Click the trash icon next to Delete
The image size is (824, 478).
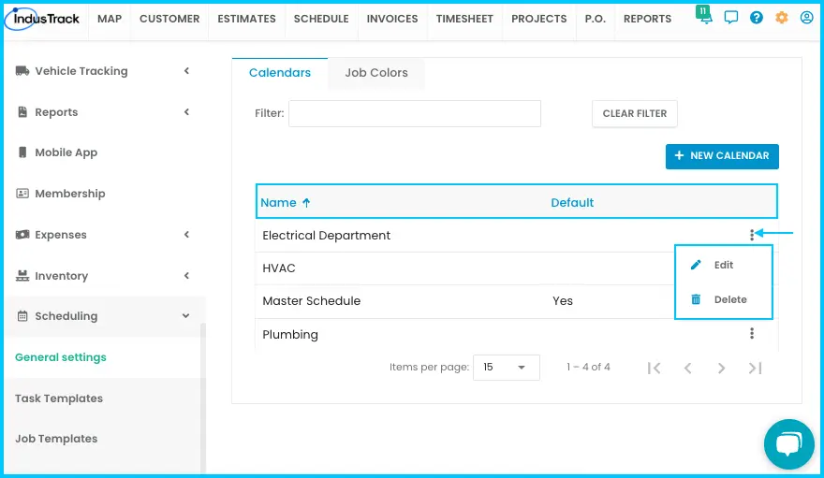coord(696,299)
